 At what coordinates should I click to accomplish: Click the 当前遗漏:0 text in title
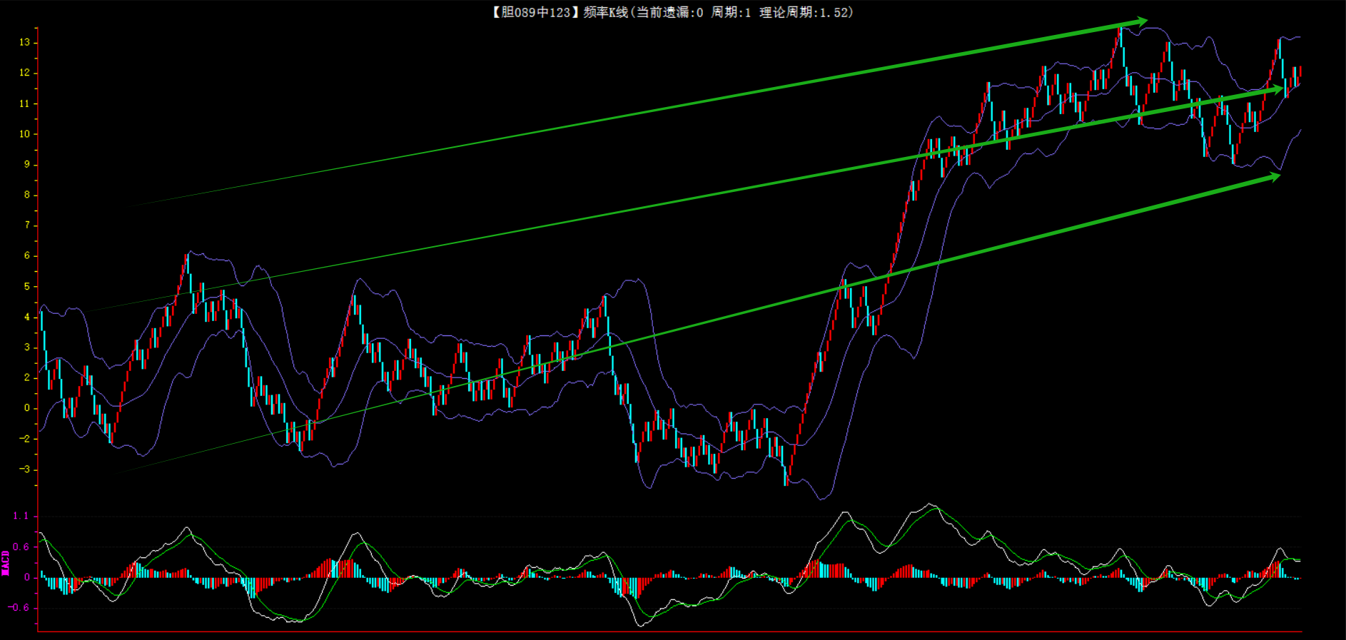coord(669,12)
